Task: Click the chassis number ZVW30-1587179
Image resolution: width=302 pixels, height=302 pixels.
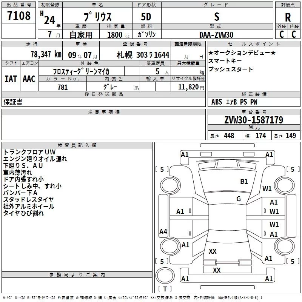Action: 254,120
